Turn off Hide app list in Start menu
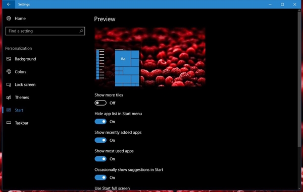The height and width of the screenshot is (192, 303). point(100,122)
